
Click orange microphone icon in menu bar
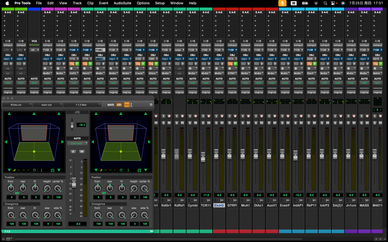tap(282, 3)
